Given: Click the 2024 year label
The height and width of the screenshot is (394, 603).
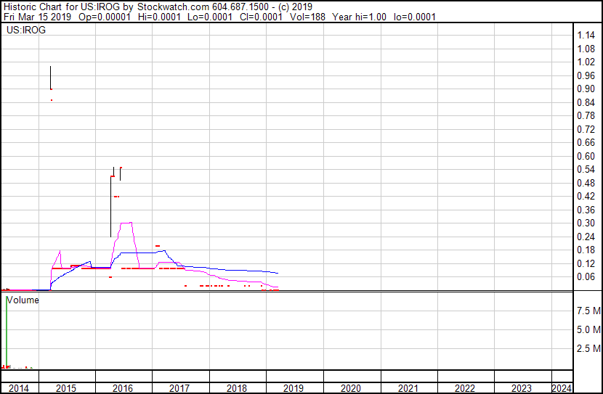Looking at the screenshot, I should [x=562, y=388].
